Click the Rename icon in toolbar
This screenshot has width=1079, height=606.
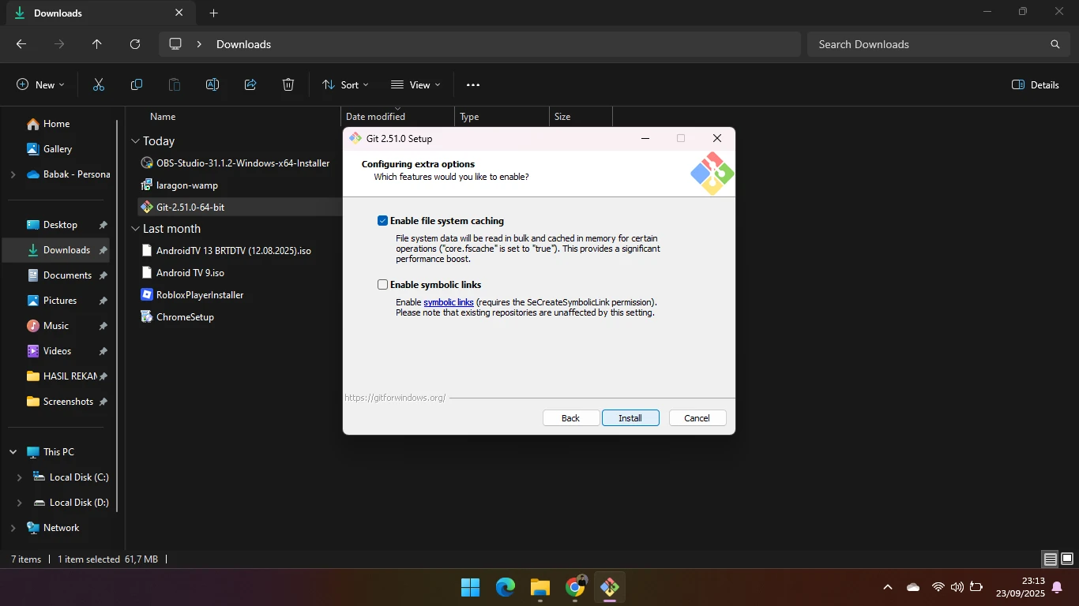pos(212,84)
